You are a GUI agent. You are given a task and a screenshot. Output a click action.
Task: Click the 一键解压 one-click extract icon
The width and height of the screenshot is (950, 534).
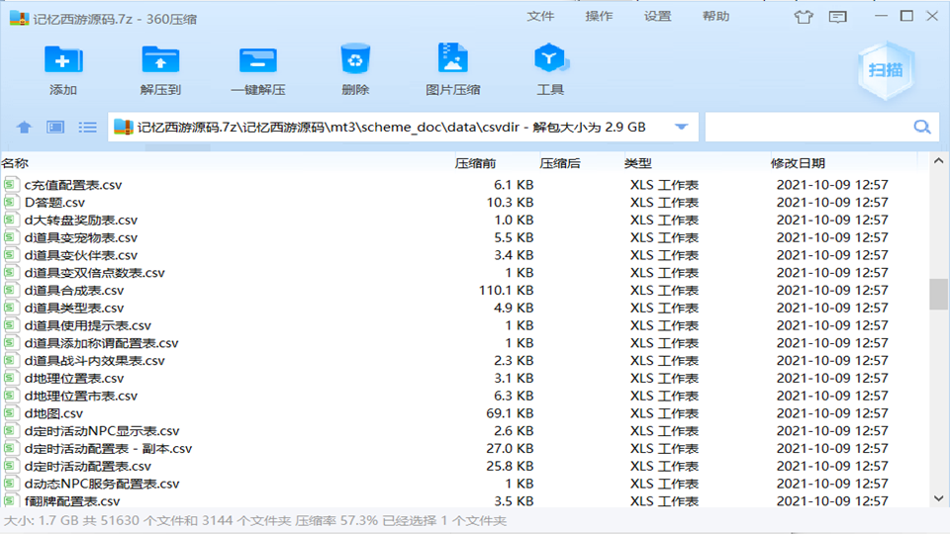(x=257, y=61)
